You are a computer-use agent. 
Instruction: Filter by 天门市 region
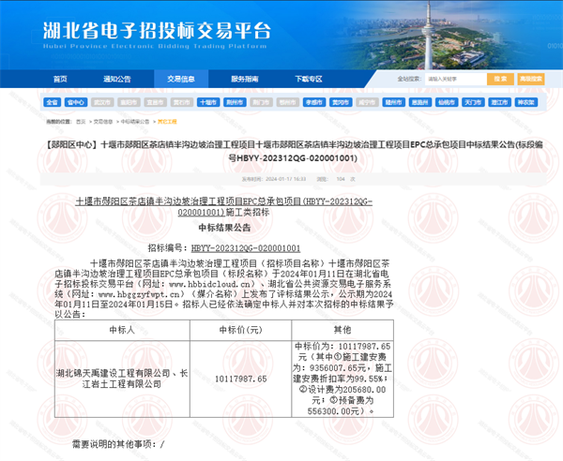472,102
